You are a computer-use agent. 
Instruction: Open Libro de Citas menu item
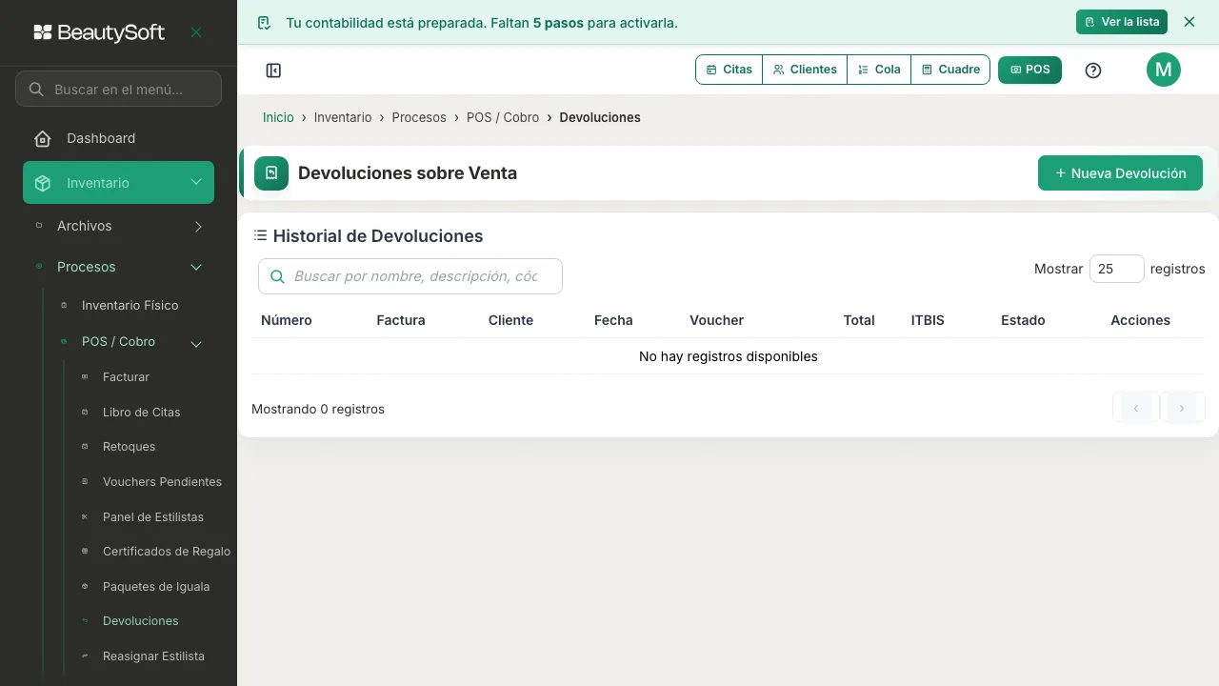click(x=141, y=412)
